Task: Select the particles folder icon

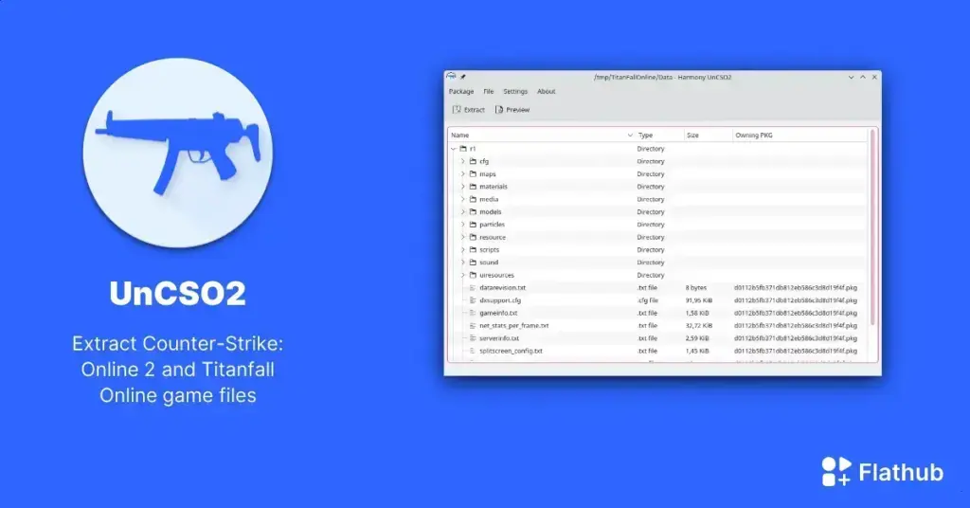Action: [x=473, y=225]
